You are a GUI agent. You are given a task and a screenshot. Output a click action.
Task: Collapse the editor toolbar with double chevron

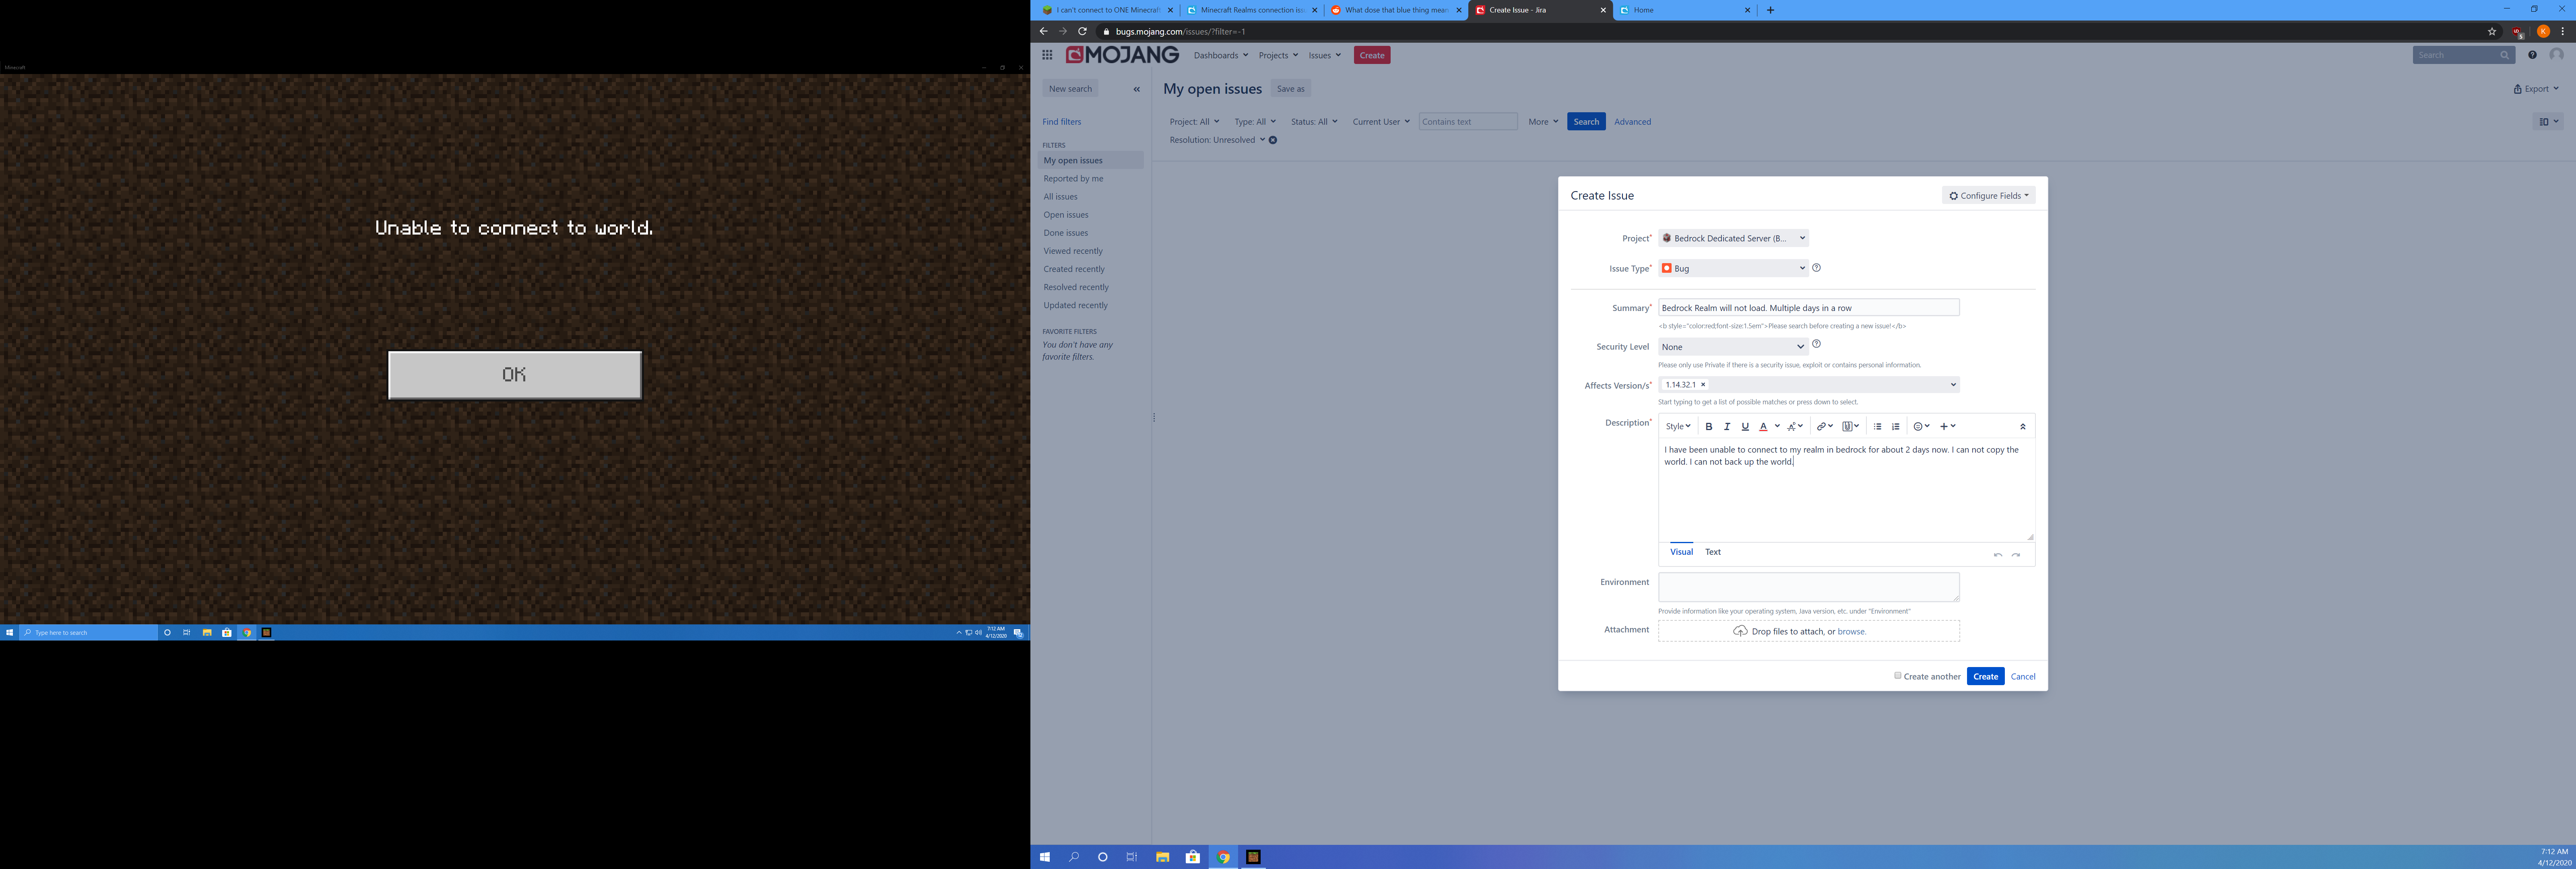[x=2022, y=427]
